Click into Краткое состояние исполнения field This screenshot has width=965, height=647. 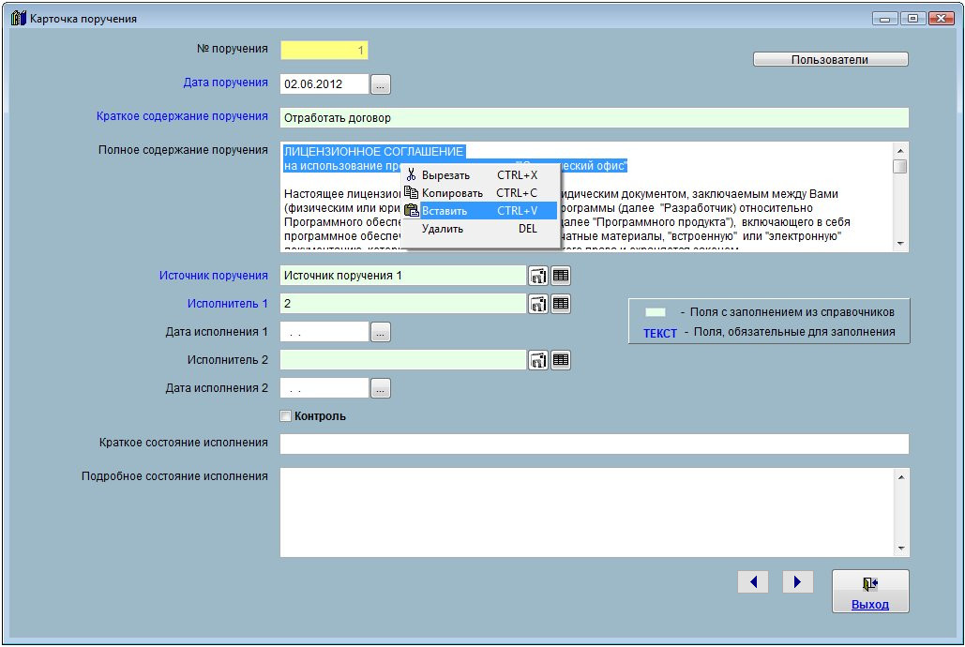coord(594,444)
